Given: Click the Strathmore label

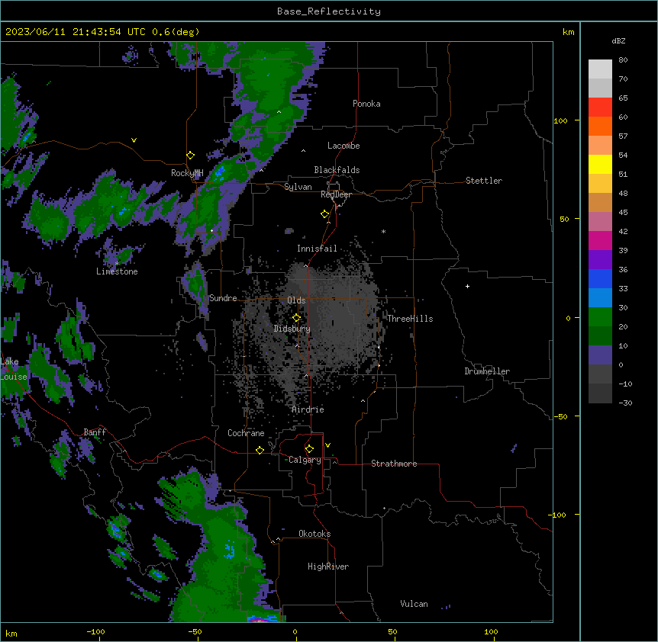Looking at the screenshot, I should click(394, 464).
